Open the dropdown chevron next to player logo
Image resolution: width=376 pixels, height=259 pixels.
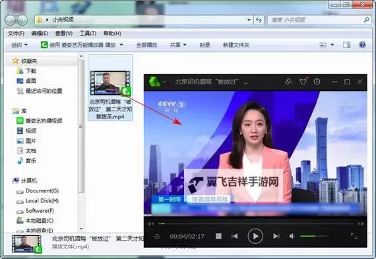[x=164, y=82]
